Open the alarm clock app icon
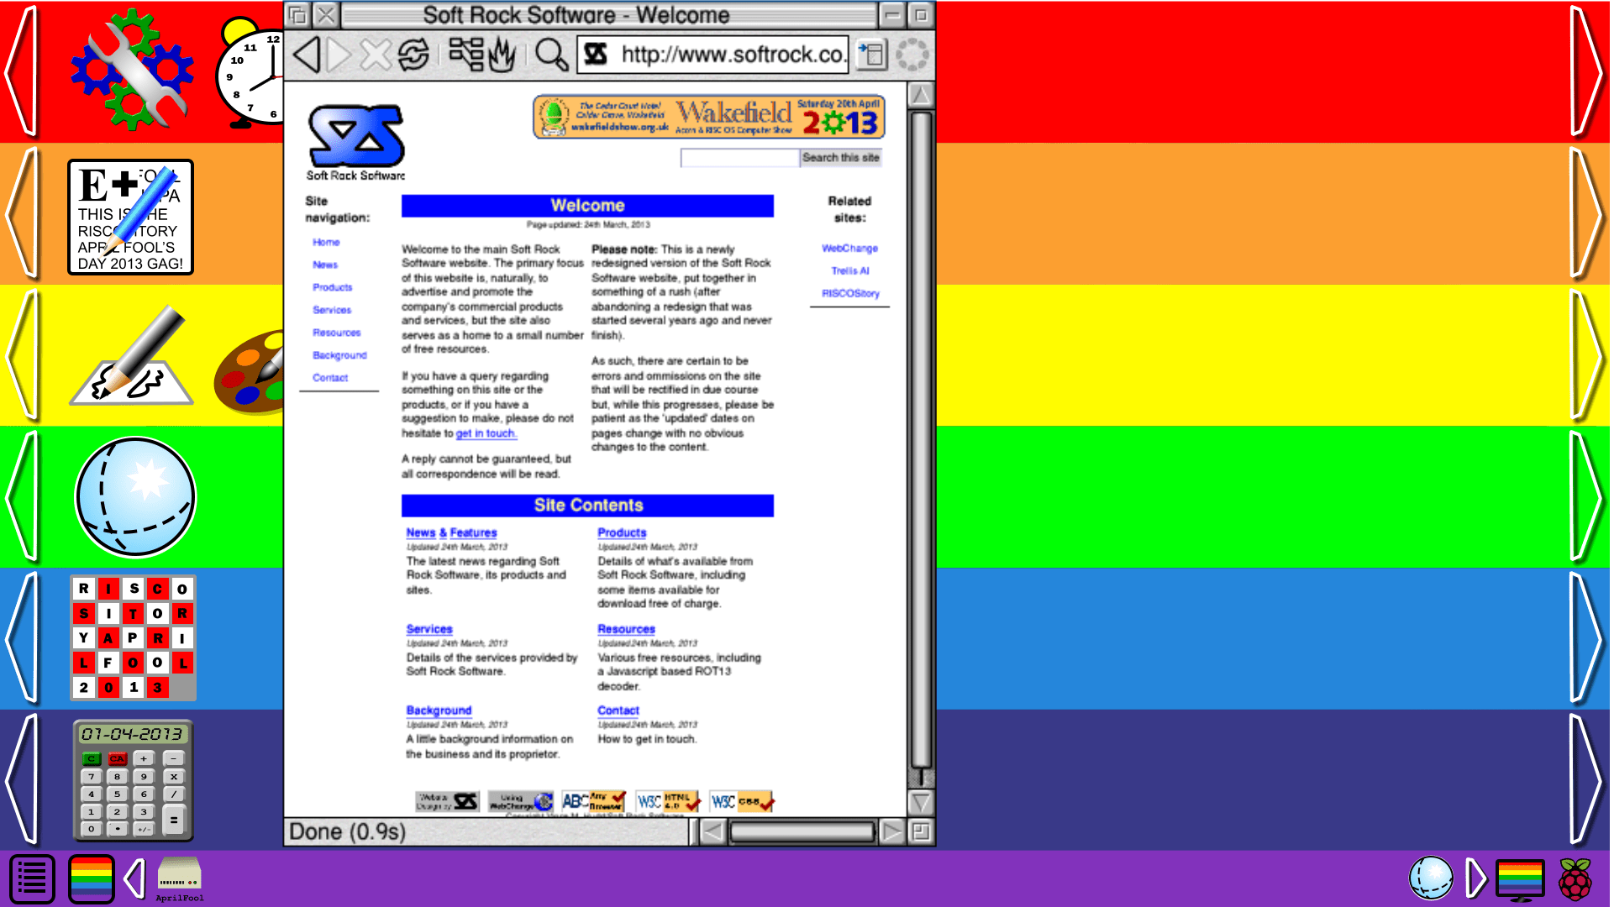The height and width of the screenshot is (907, 1614). coord(252,76)
